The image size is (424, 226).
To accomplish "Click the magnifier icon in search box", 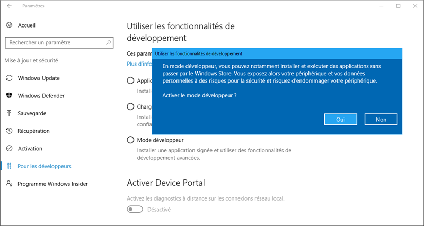I will coord(109,43).
